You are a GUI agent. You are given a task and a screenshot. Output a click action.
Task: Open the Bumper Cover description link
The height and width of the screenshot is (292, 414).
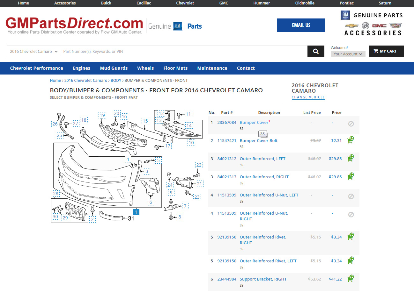(254, 123)
